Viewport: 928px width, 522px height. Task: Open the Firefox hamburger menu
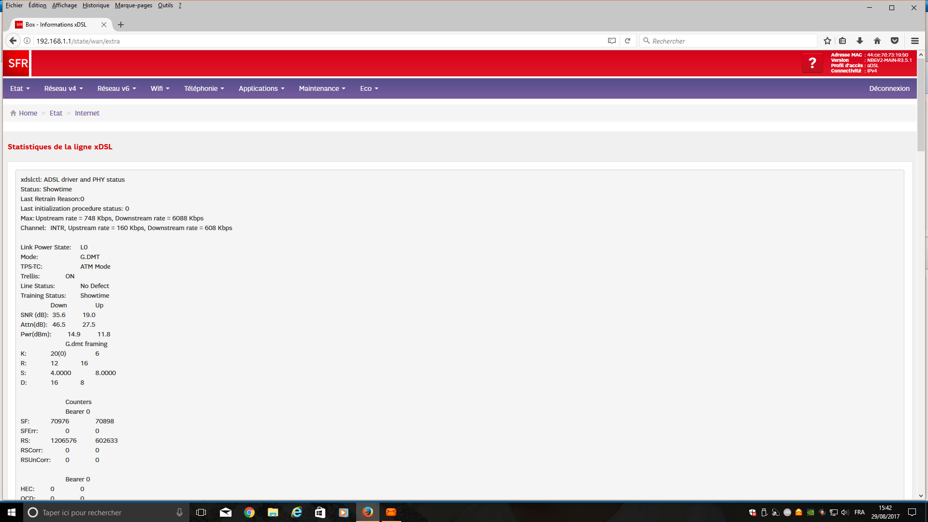914,41
